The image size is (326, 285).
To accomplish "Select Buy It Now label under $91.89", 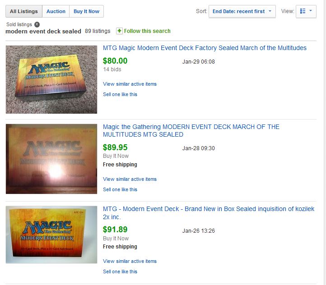I will [116, 238].
